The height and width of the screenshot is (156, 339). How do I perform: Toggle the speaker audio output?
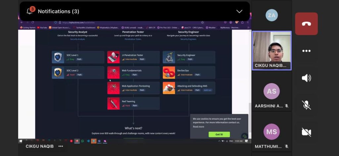306,78
